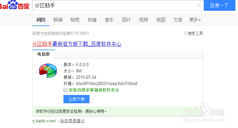The width and height of the screenshot is (238, 128).
Task: Clear the search box with the X icon
Action: click(199, 6)
